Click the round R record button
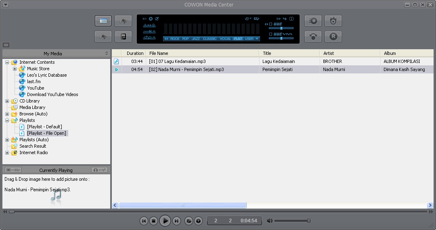This screenshot has height=230, width=436. 333,36
